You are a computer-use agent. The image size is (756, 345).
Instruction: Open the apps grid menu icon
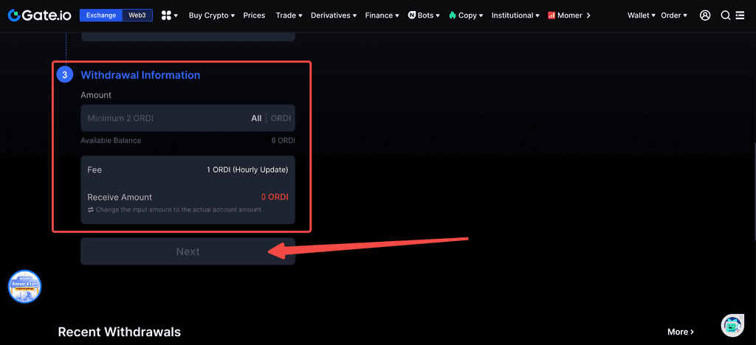point(169,15)
